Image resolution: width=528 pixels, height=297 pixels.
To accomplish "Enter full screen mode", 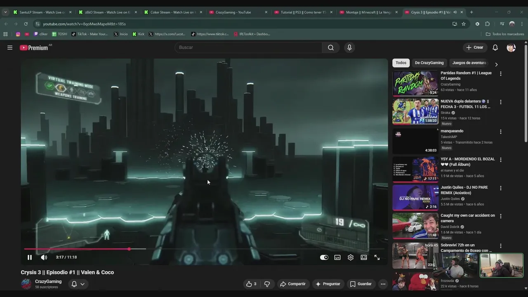I will (377, 257).
